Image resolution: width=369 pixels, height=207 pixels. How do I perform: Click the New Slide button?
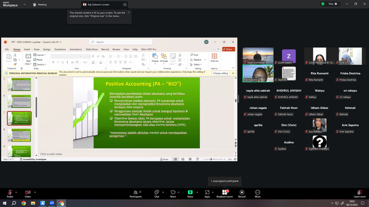[x=28, y=59]
